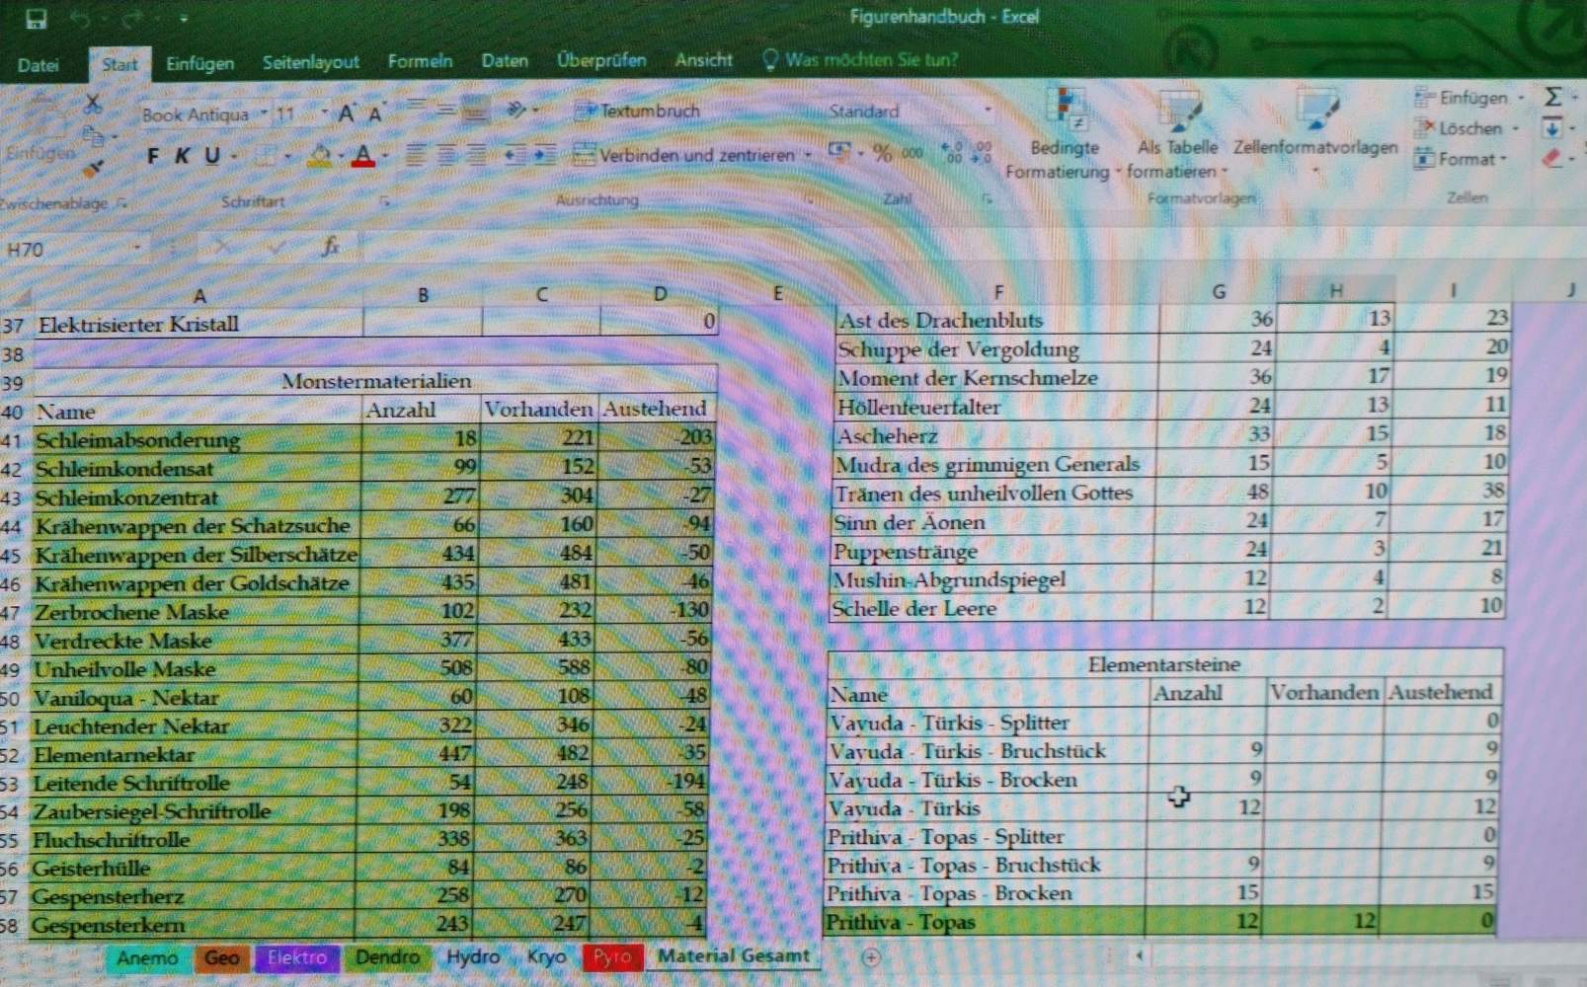Toggle bold formatting with F button
This screenshot has width=1587, height=987.
[153, 156]
